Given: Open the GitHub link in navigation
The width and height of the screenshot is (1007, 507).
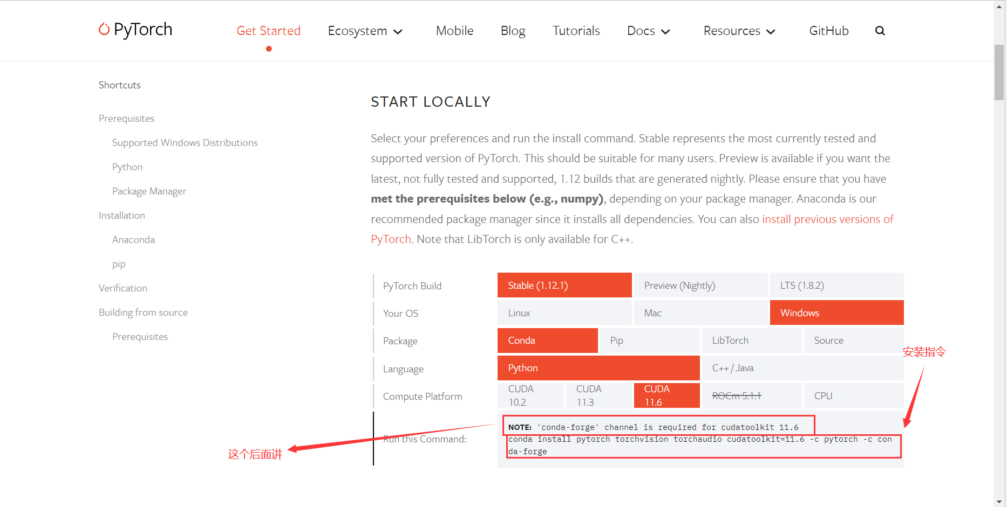Looking at the screenshot, I should 828,31.
